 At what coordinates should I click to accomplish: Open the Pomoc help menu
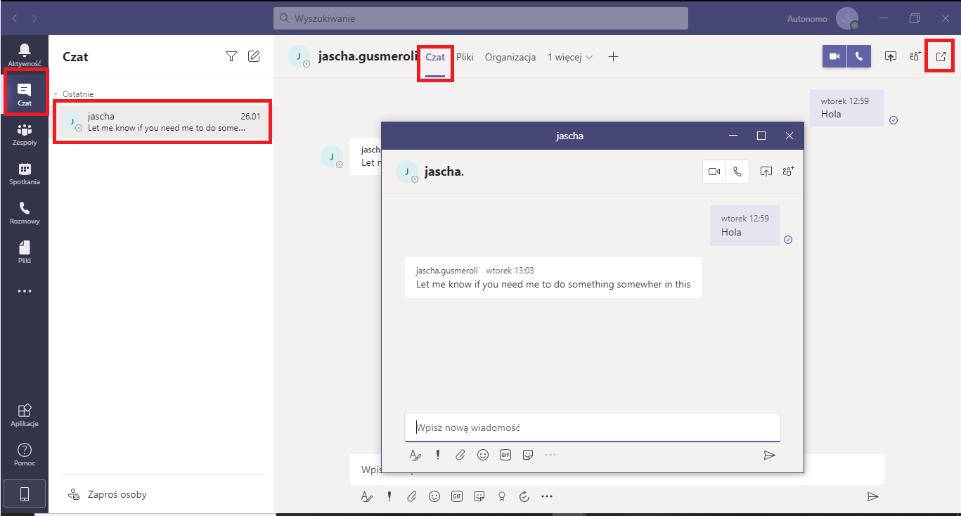(x=24, y=454)
